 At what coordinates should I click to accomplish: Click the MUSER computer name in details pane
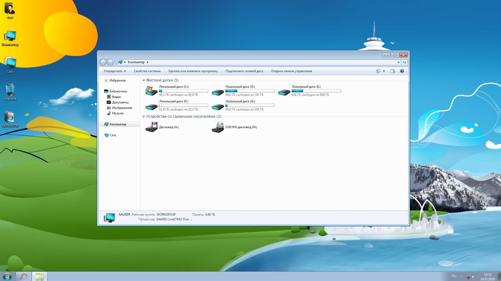125,215
